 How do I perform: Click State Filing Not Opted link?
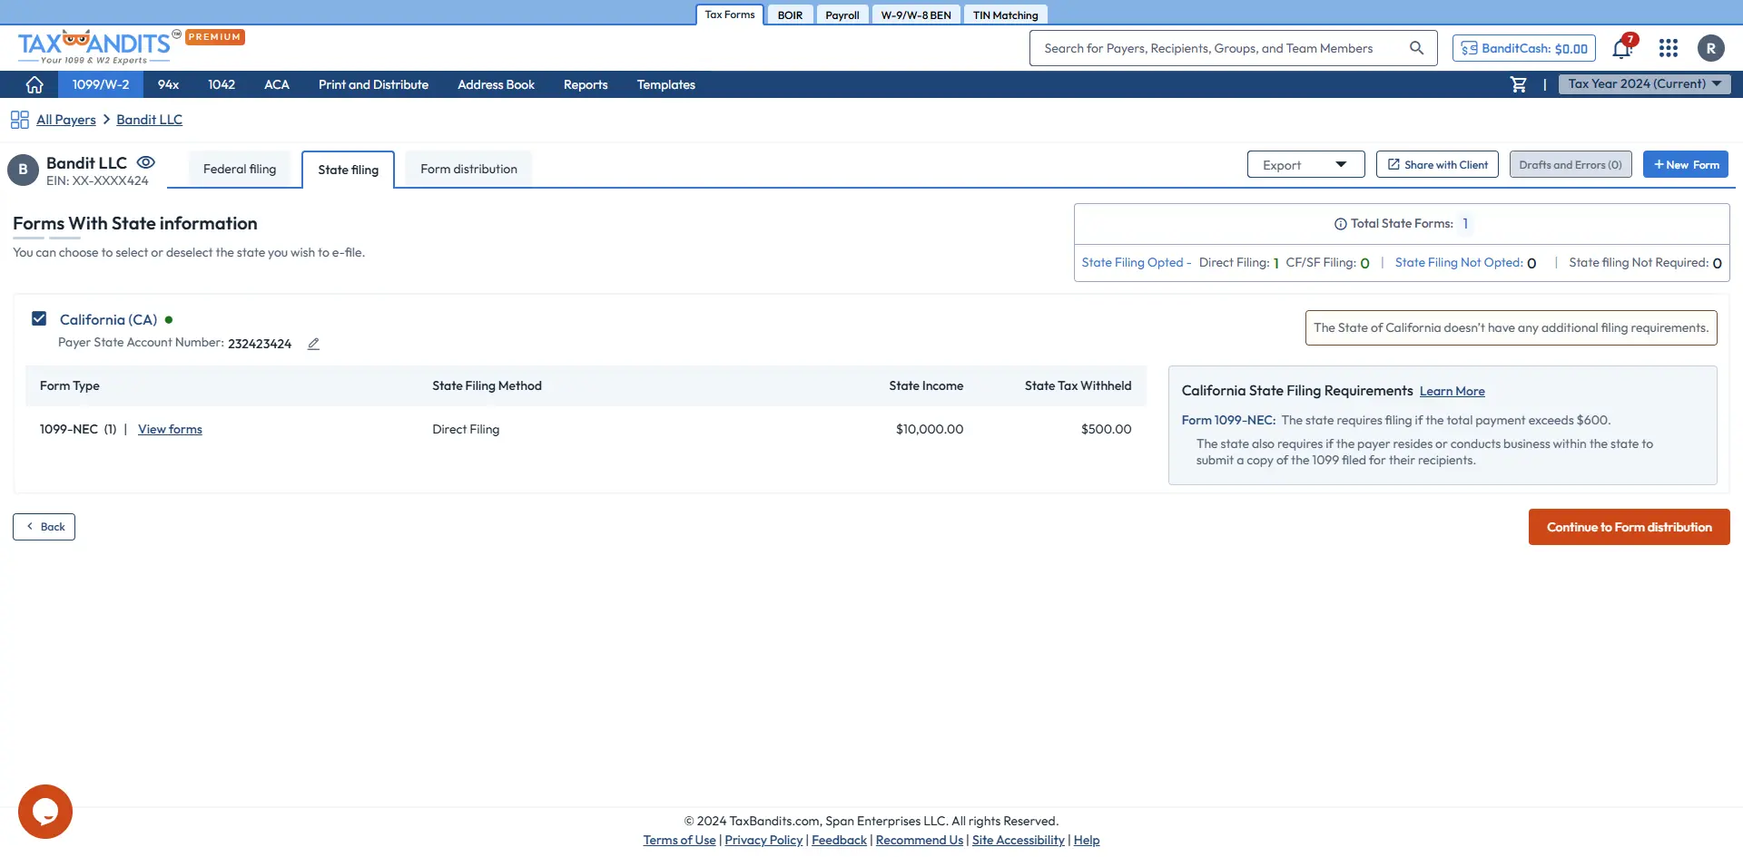1458,263
